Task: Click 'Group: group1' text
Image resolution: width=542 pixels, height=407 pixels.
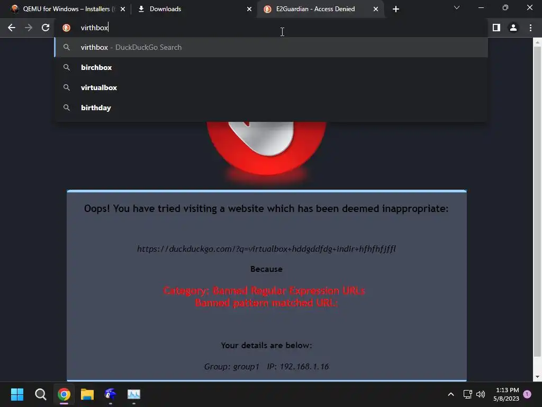Action: (x=232, y=367)
